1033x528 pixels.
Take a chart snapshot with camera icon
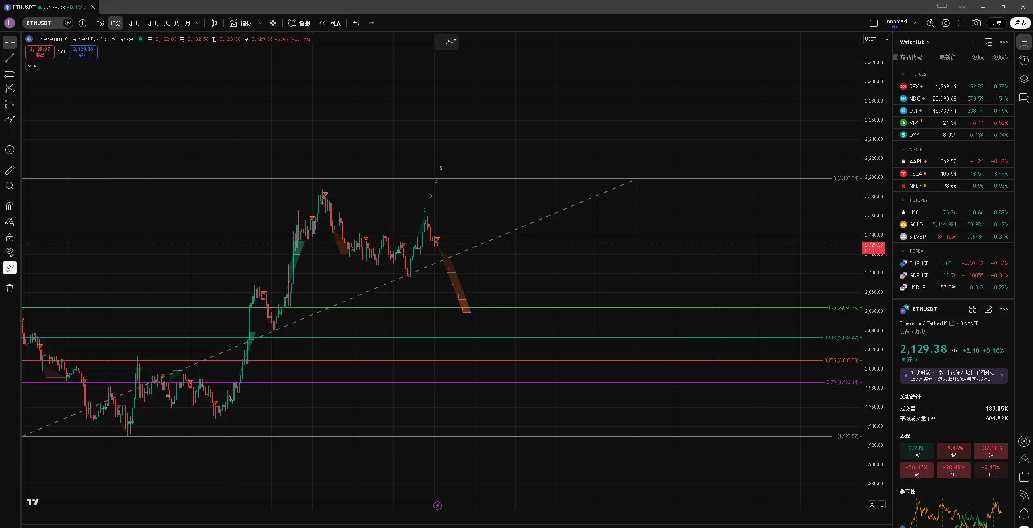pyautogui.click(x=976, y=23)
